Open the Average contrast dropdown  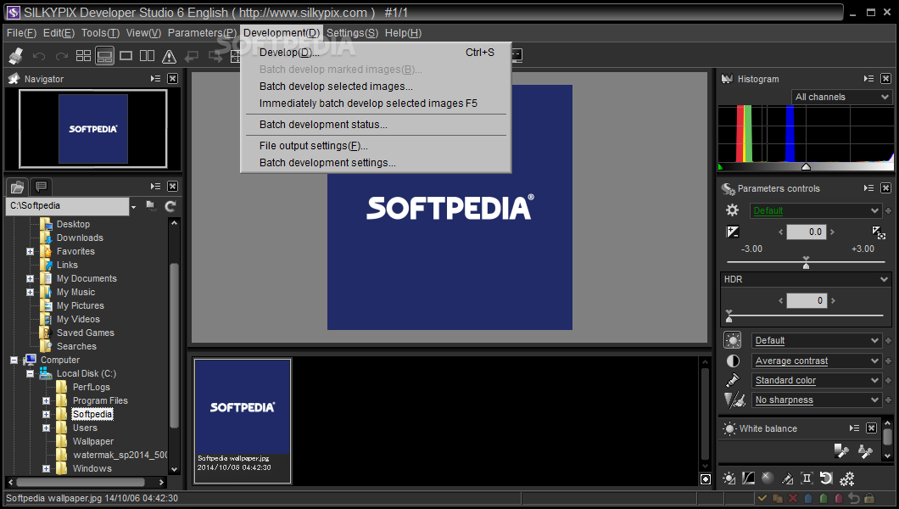click(x=817, y=361)
